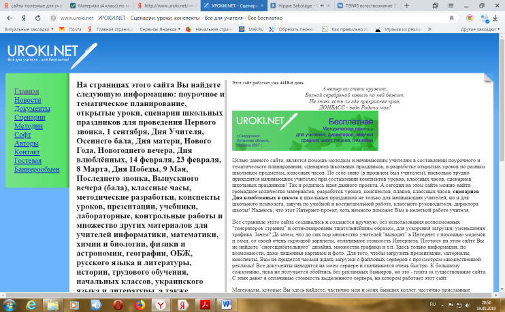Viewport: 505px width, 312px height.
Task: Open Firefox from the taskbar
Action: point(140,305)
